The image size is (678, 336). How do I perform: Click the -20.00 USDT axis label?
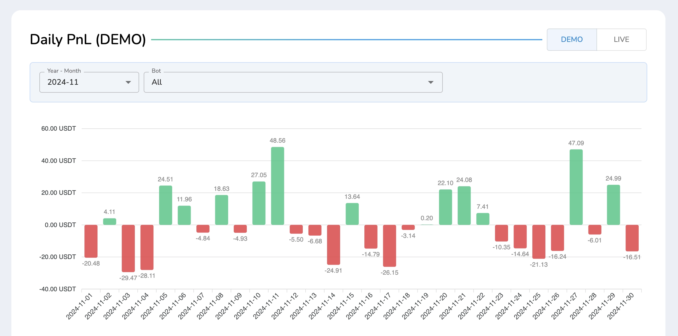coord(58,257)
